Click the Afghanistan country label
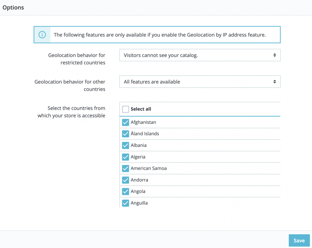 point(143,122)
